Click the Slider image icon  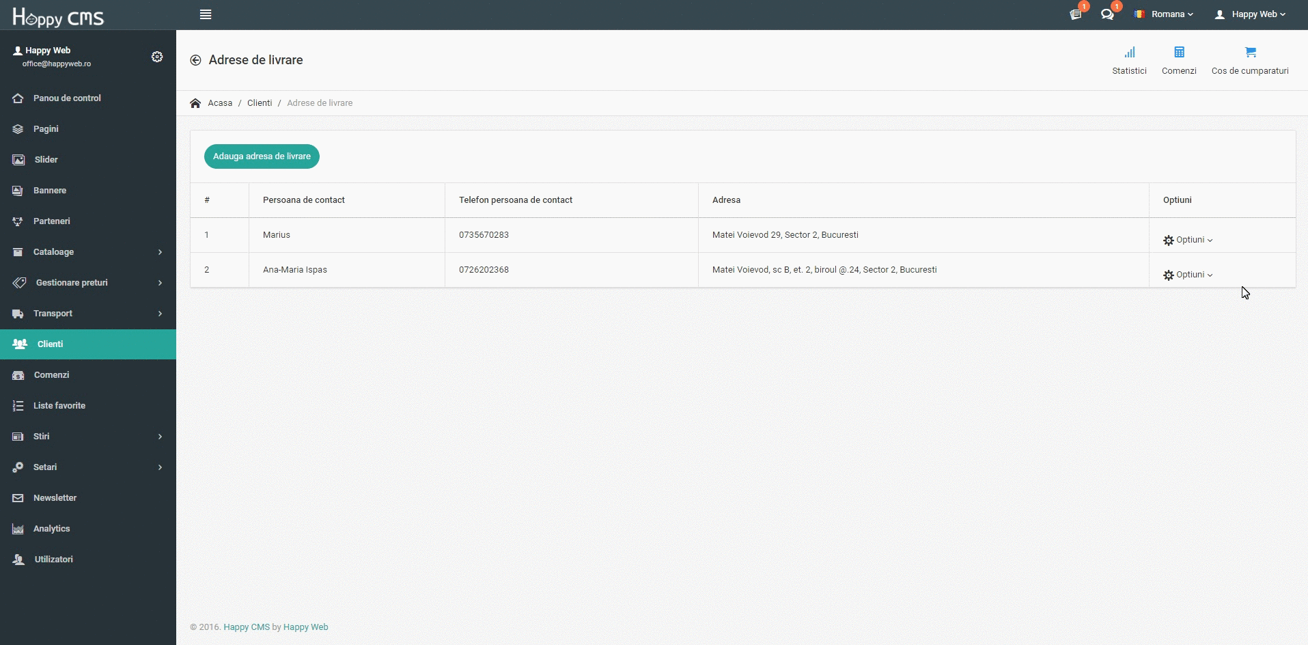(19, 160)
